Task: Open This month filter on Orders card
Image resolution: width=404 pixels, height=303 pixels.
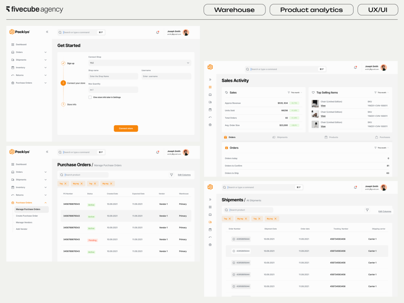Action: pos(382,148)
